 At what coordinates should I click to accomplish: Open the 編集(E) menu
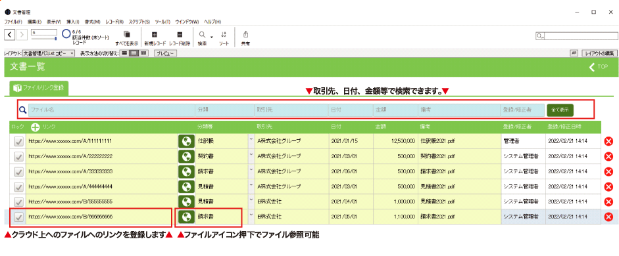[35, 22]
